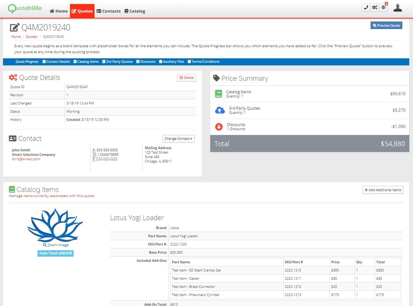Open the Catalog menu item
The image size is (413, 306).
(135, 11)
